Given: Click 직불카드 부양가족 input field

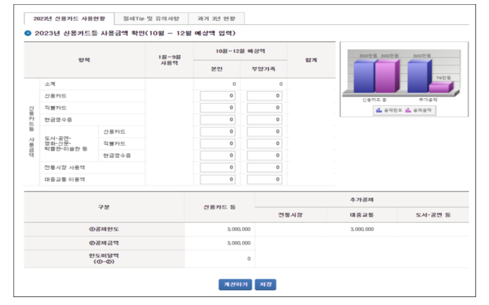Looking at the screenshot, I should pos(265,108).
